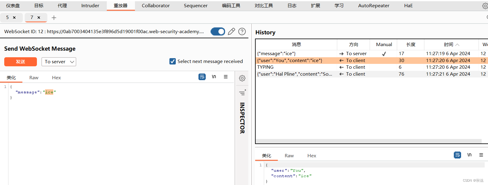Viewport: 488px width, 185px height.
Task: Open vertical INSPECTOR panel label
Action: [x=242, y=118]
